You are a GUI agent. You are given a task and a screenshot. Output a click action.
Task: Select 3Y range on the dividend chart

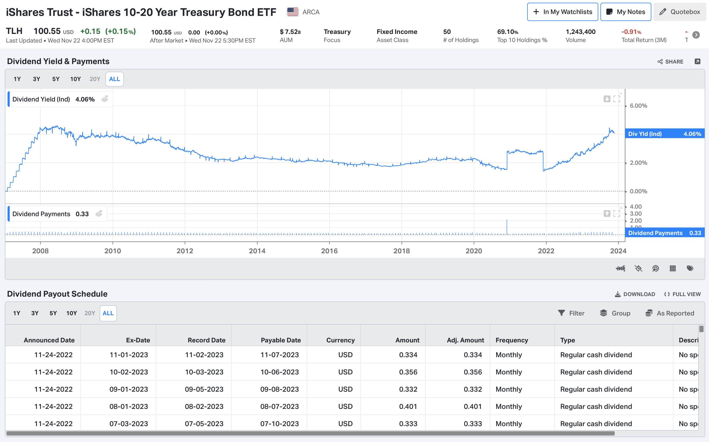[37, 79]
